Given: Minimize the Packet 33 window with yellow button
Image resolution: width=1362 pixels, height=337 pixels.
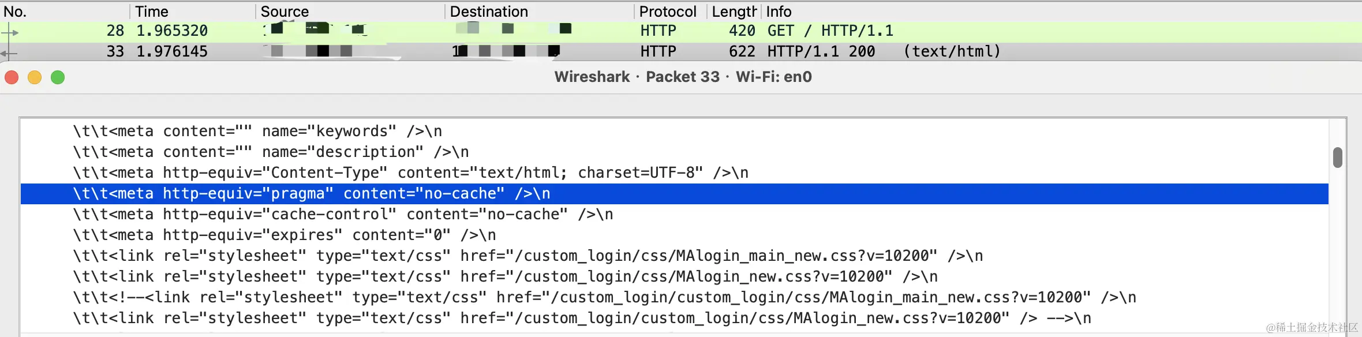Looking at the screenshot, I should [x=35, y=77].
